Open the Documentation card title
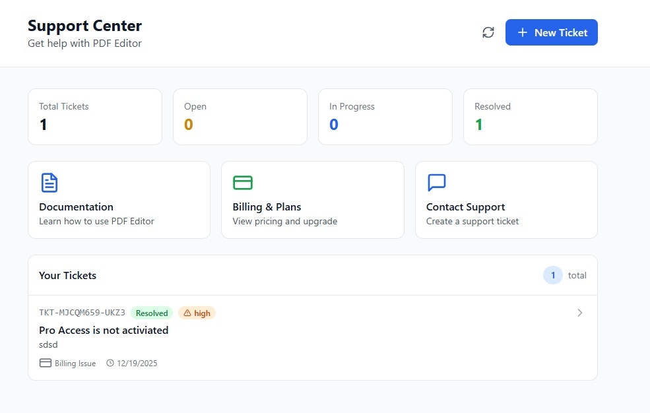The width and height of the screenshot is (650, 413). point(76,206)
